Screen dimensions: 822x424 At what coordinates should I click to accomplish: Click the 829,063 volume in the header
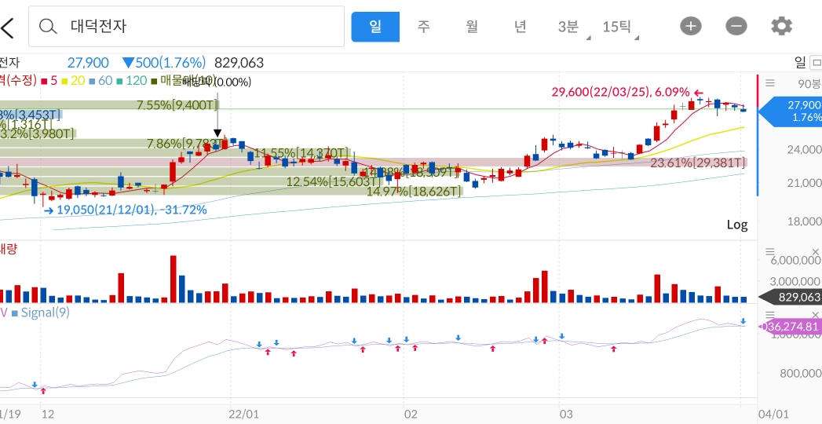[239, 64]
